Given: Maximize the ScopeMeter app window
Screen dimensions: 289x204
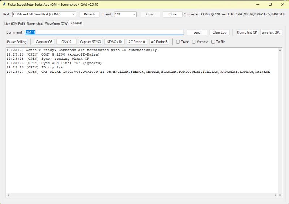Looking at the screenshot, I should tap(270, 4).
